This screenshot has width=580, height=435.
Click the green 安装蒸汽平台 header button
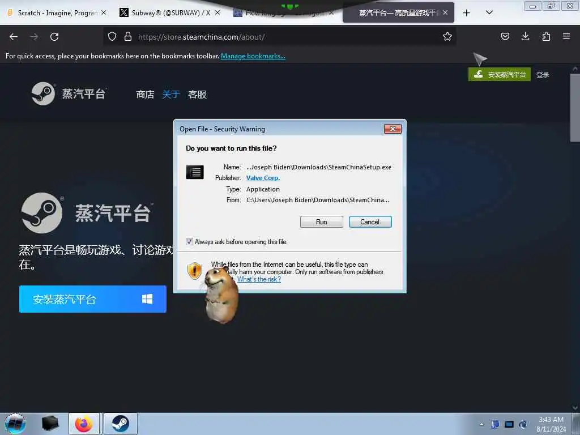click(x=500, y=74)
